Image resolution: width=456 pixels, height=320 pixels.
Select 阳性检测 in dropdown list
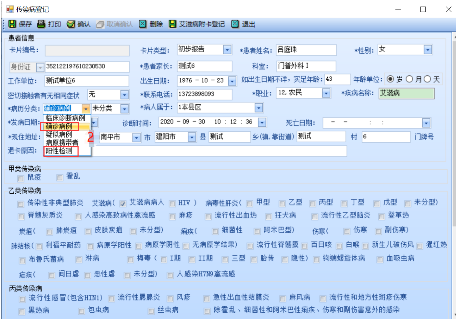67,151
